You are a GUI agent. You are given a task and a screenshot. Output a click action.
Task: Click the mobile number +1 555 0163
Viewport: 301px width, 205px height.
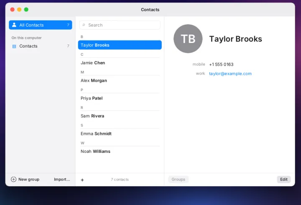[x=221, y=65]
